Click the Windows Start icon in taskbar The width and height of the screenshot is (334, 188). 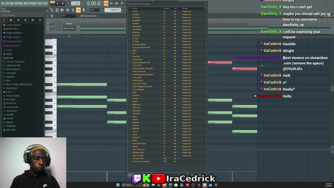coord(118,185)
